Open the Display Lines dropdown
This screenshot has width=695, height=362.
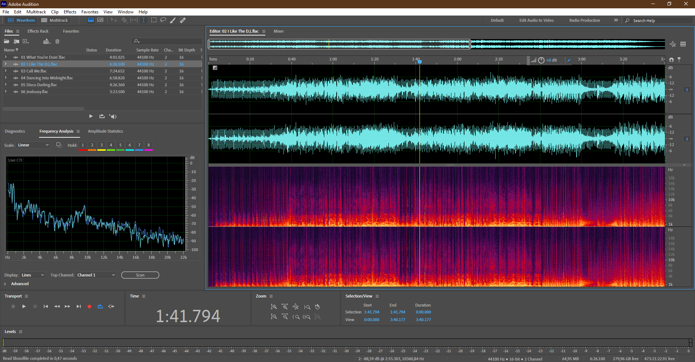pos(33,275)
